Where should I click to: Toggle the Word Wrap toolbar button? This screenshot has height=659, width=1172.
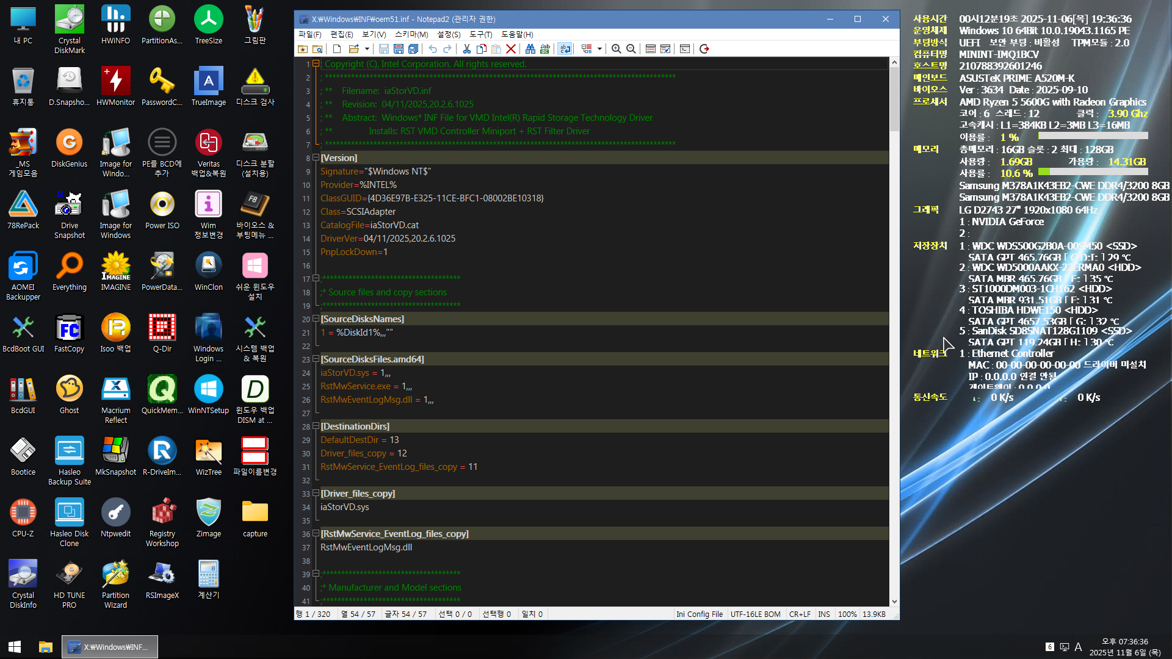pos(565,49)
